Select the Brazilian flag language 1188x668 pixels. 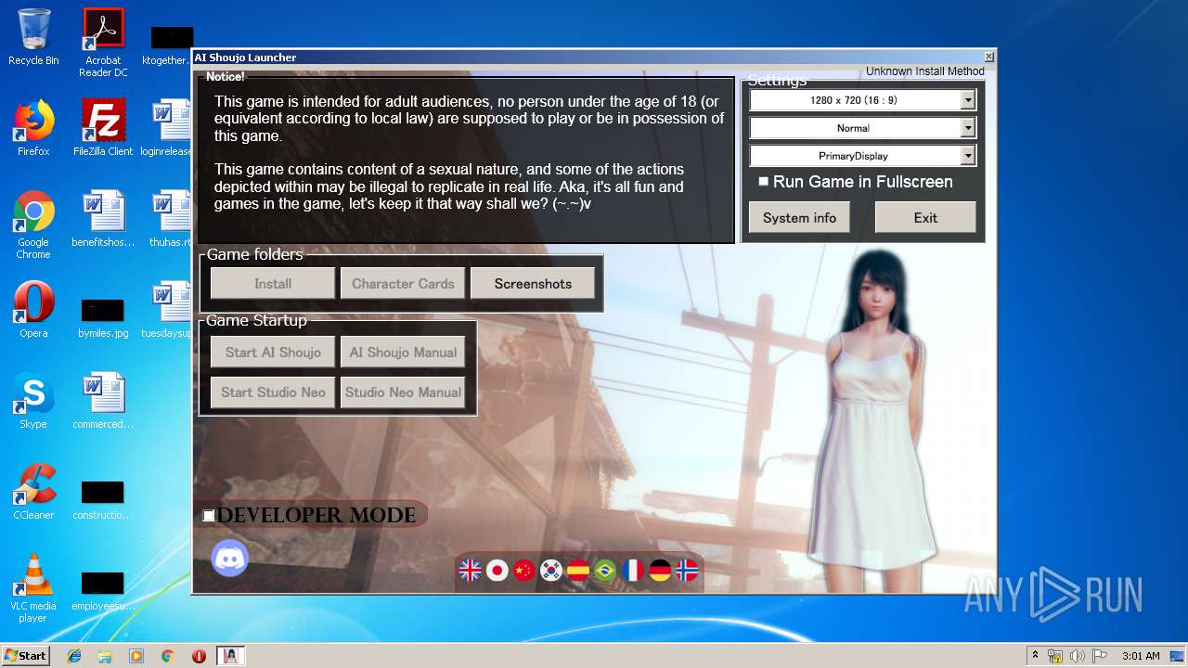(605, 571)
